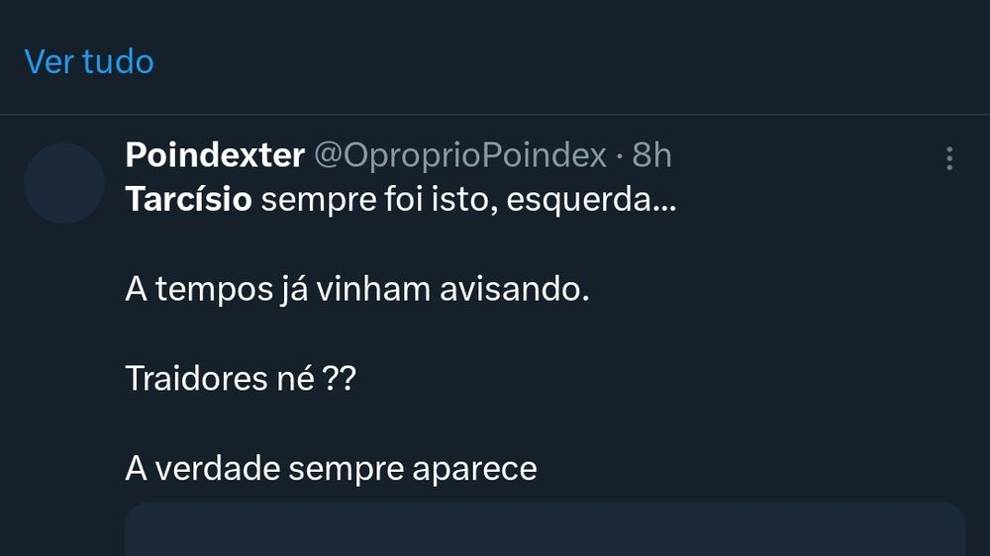Click the 'Ver tudo' link
990x556 pixels.
point(89,61)
